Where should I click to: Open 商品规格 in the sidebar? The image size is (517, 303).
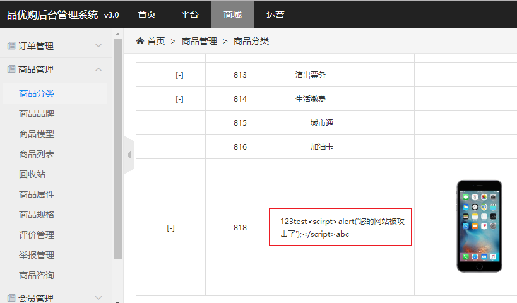coord(37,215)
